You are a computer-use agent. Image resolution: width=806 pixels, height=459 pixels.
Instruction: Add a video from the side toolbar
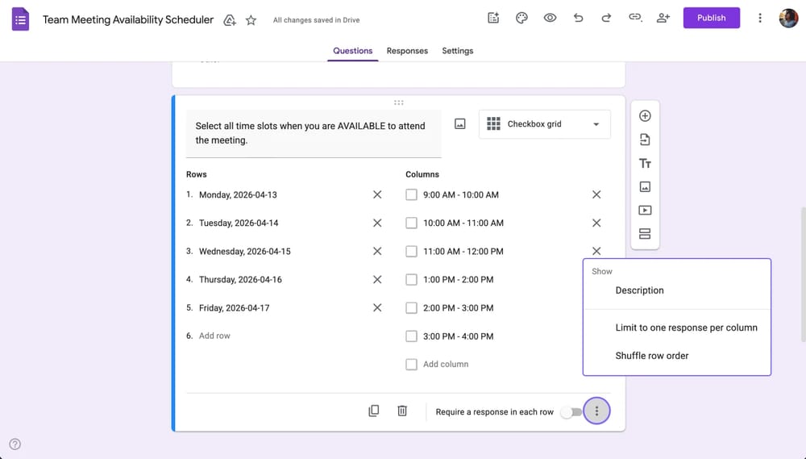(645, 211)
